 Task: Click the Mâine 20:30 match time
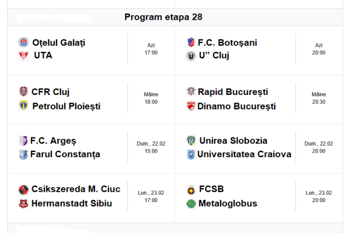318,98
